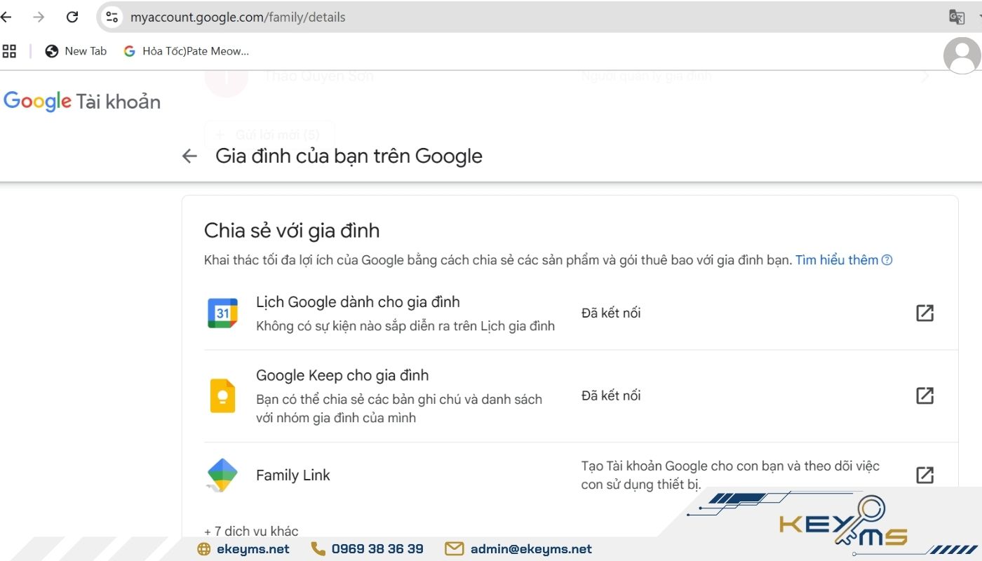Screen dimensions: 982x561
Task: Expand + 7 dịch vụ khác
Action: coord(251,531)
